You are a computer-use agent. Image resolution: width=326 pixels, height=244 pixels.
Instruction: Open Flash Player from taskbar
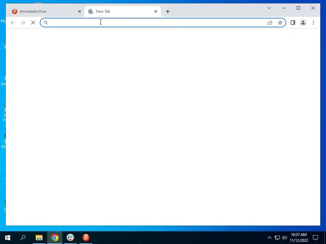click(x=86, y=238)
